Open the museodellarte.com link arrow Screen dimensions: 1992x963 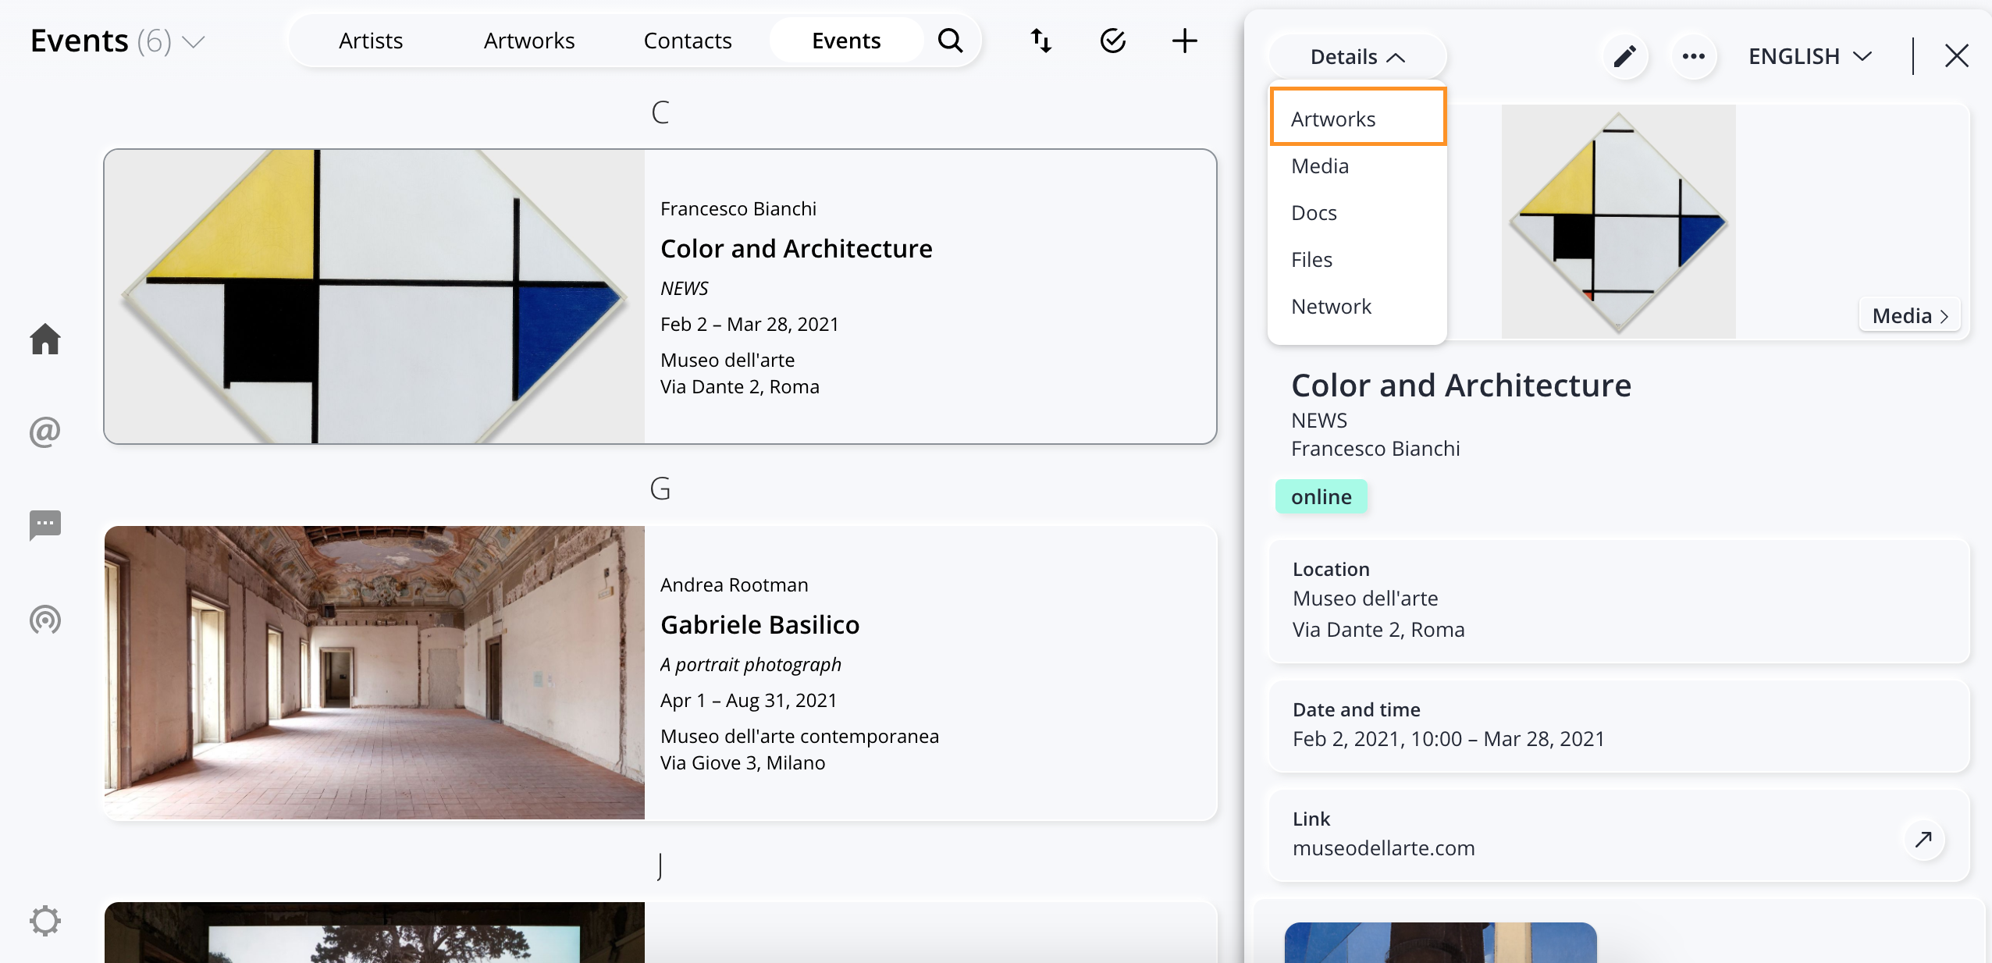[1923, 839]
